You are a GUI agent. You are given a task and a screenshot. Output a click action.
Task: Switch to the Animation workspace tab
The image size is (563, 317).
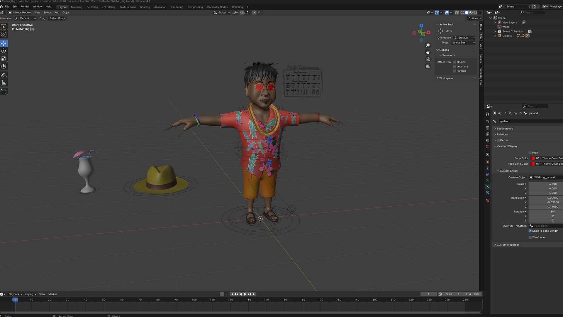(160, 7)
